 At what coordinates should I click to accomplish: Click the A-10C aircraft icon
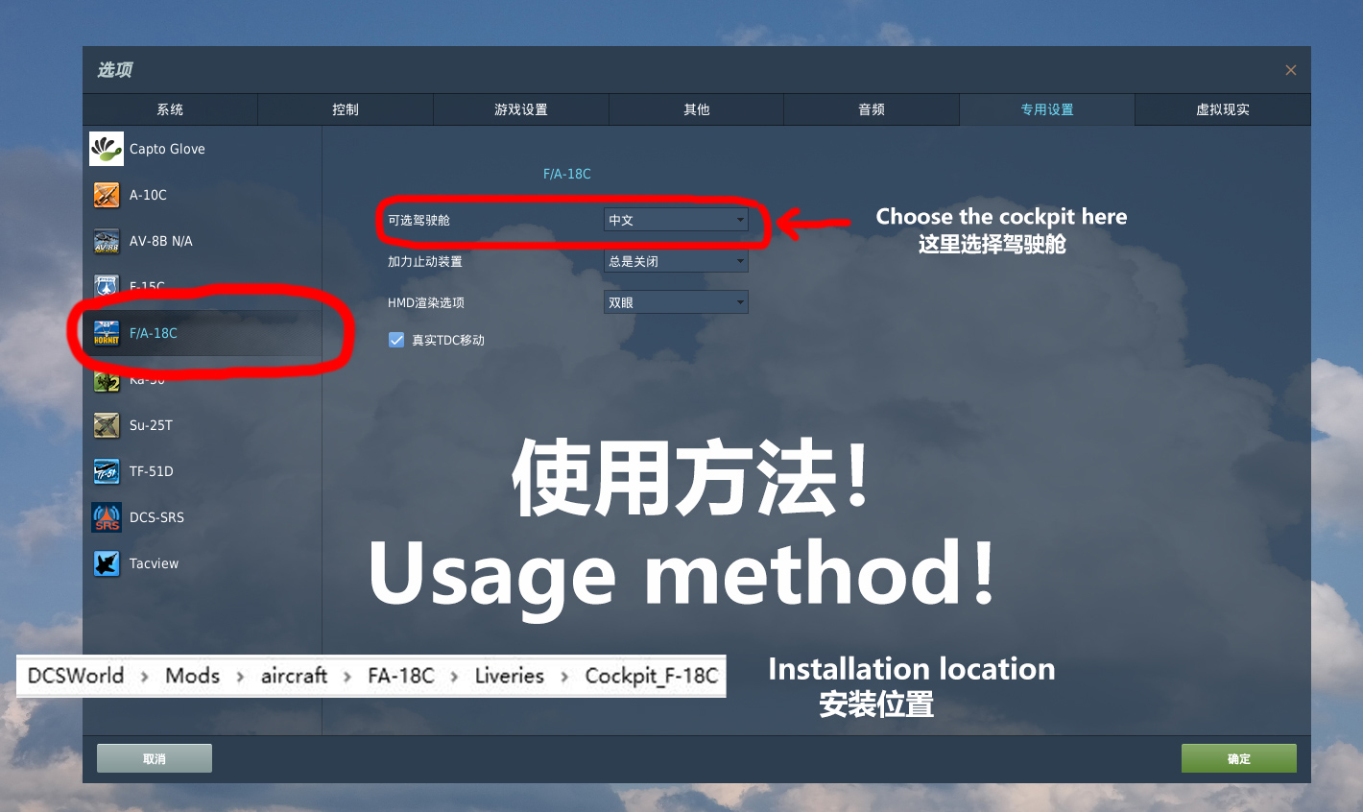pos(107,195)
